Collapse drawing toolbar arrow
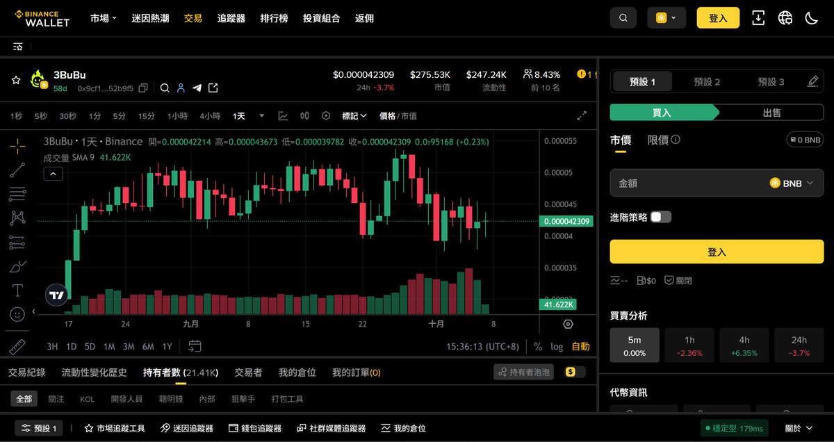 tap(34, 312)
